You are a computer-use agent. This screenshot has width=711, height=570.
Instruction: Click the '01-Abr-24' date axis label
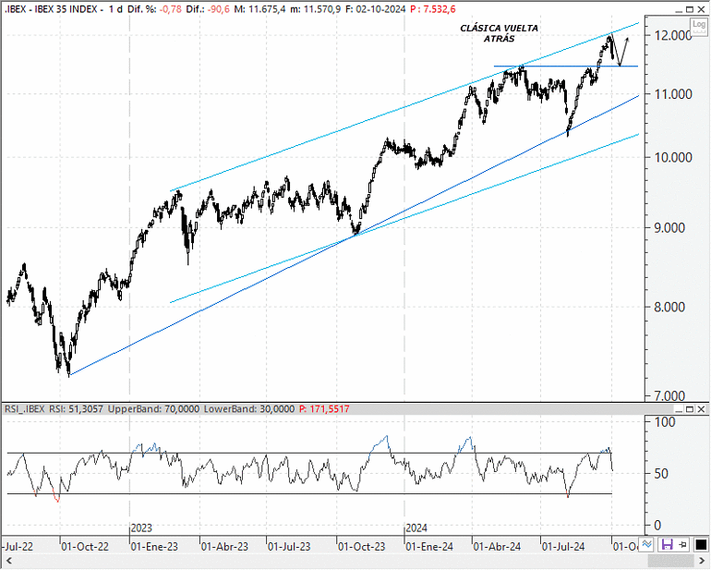[x=497, y=546]
